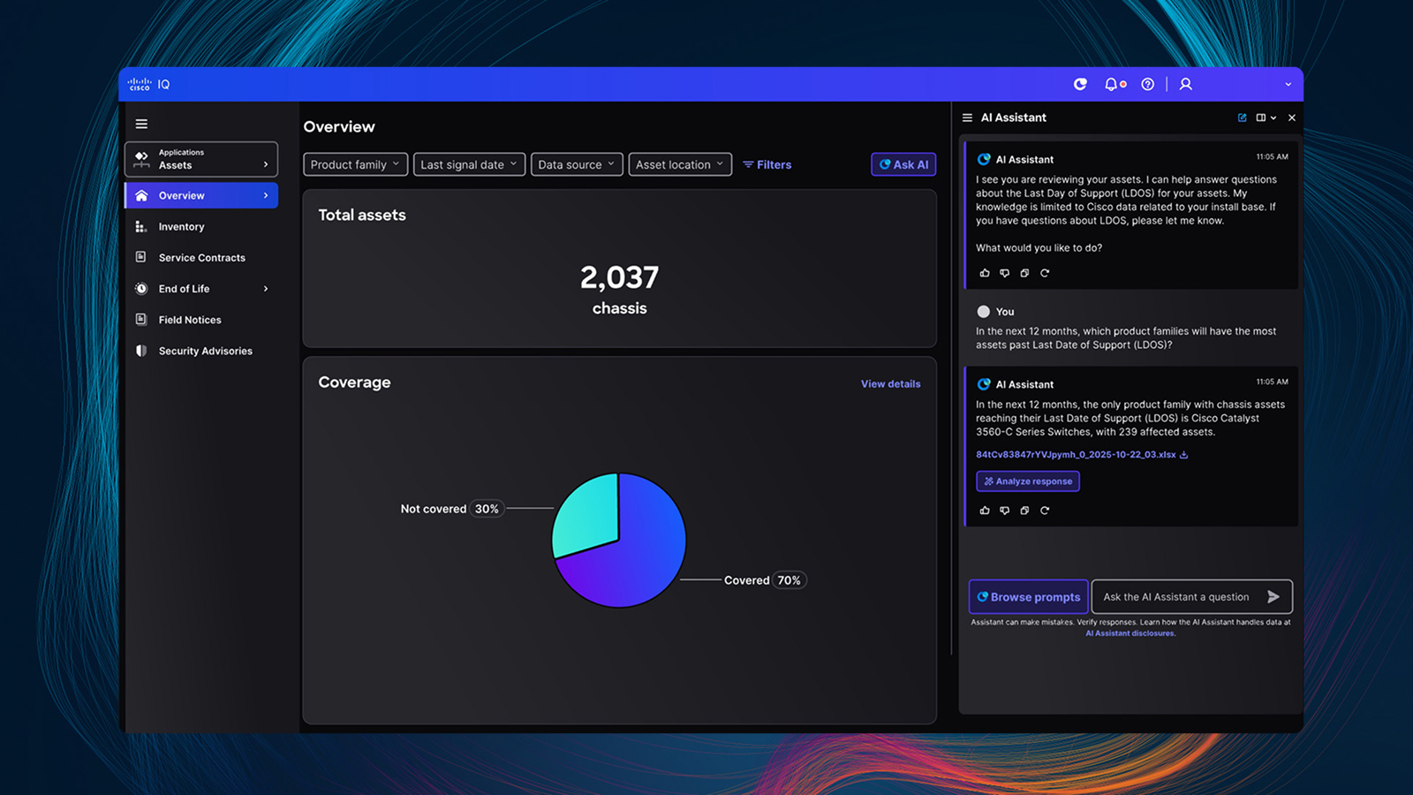Open the notifications bell in the header

pyautogui.click(x=1112, y=84)
